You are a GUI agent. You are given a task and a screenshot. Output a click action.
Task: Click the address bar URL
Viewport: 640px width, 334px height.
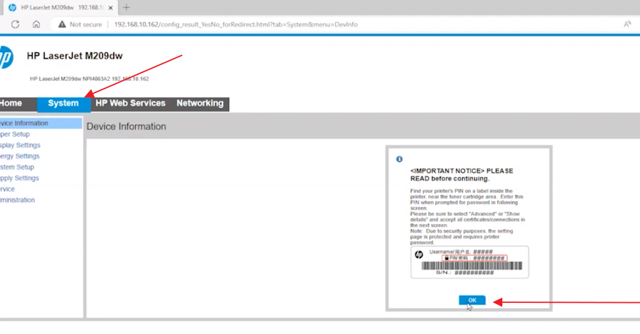pyautogui.click(x=235, y=24)
